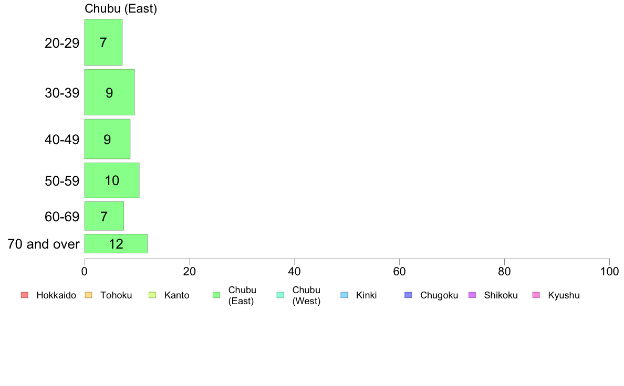Click the 50-59 bar showing 10
Screen dimensions: 624x386
[x=112, y=180]
